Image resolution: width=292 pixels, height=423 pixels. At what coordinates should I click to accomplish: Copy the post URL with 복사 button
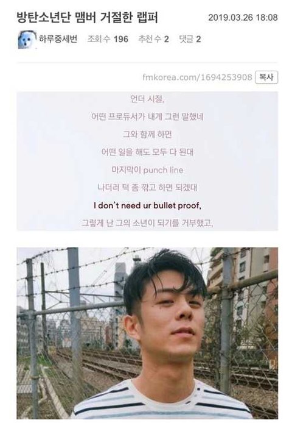click(266, 77)
